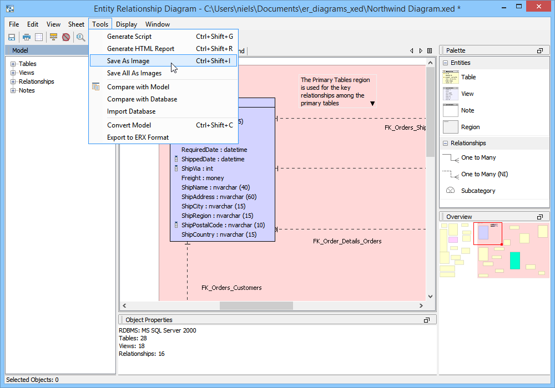Click the diagram thumbnail in Overview panel
Viewport: 555px width, 388px height.
coord(494,249)
